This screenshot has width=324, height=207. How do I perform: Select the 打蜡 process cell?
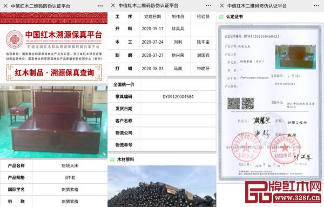tap(124, 69)
